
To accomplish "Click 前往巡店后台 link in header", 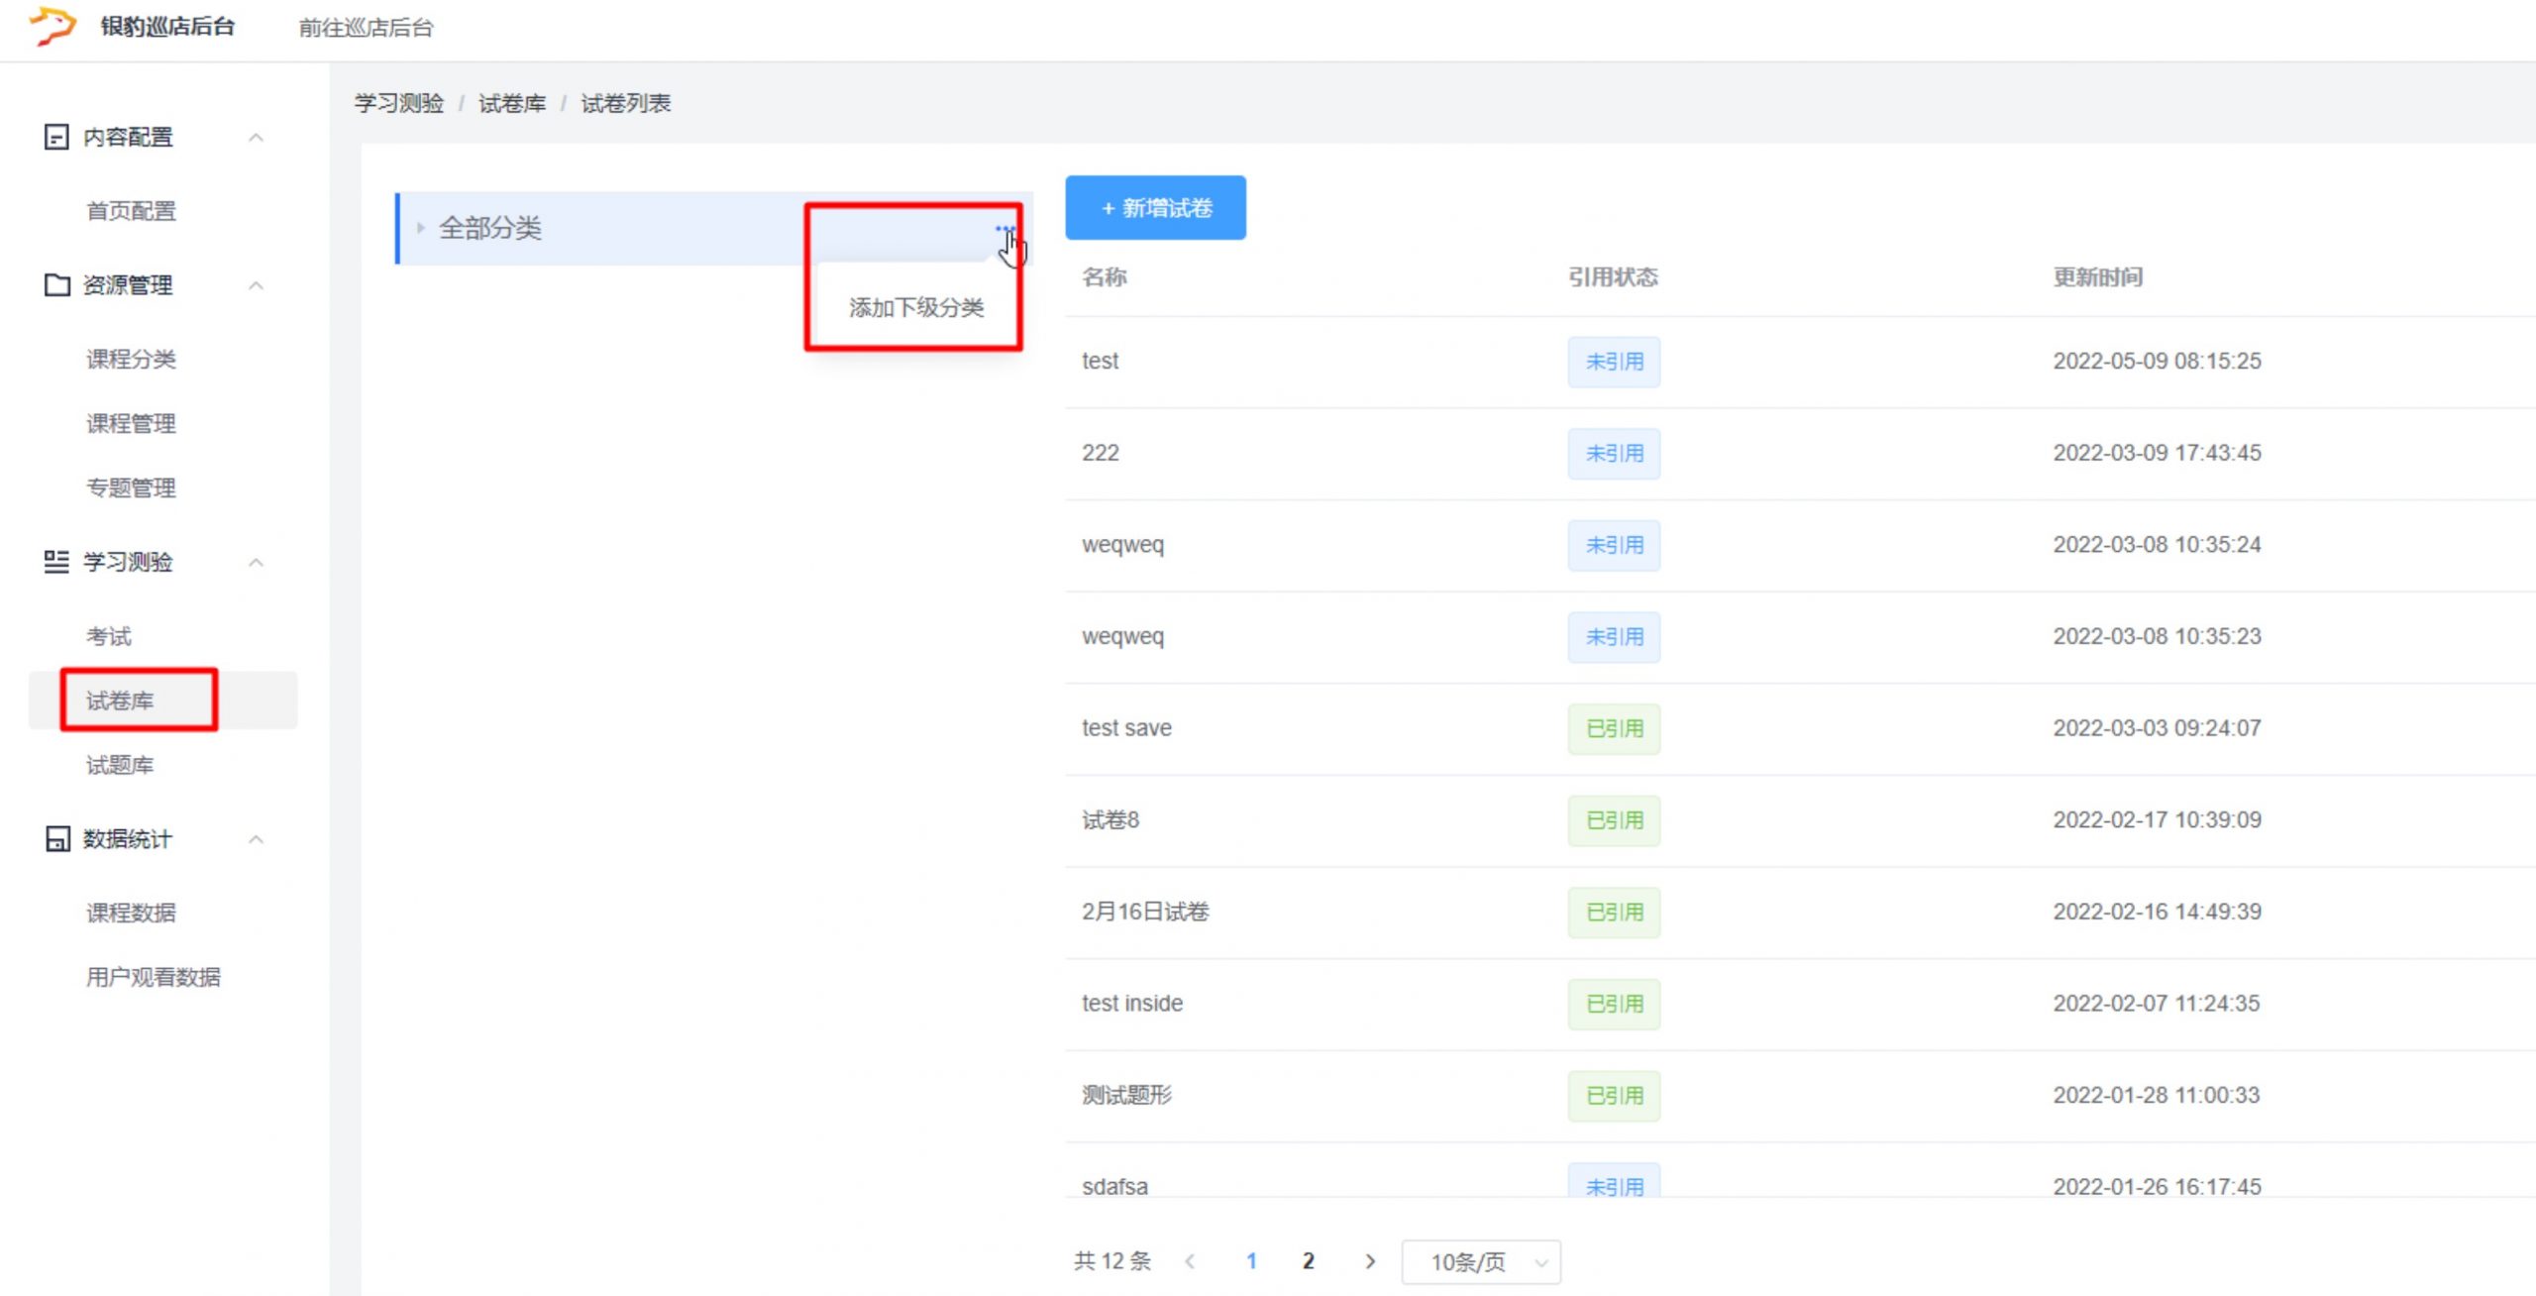I will tap(366, 28).
